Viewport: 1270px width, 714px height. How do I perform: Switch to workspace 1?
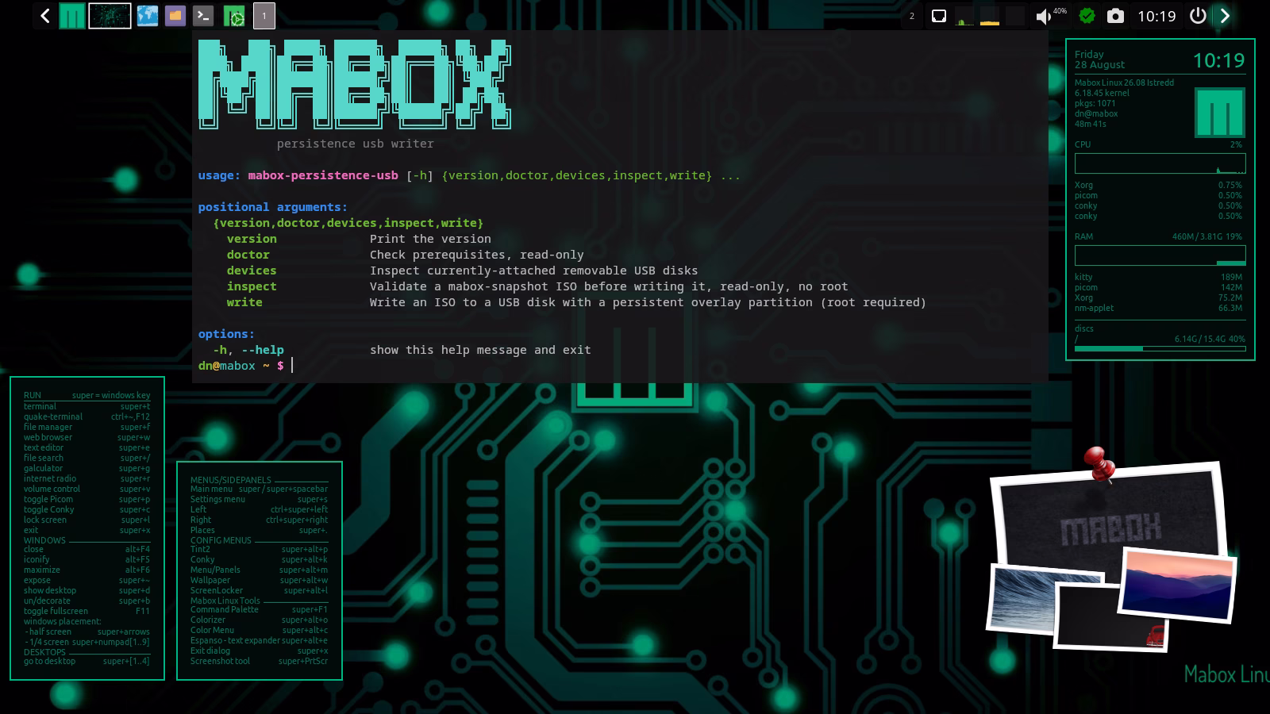[x=264, y=16]
